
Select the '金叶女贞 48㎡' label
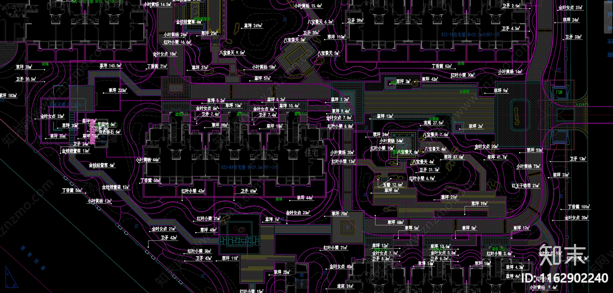[x=342, y=267]
